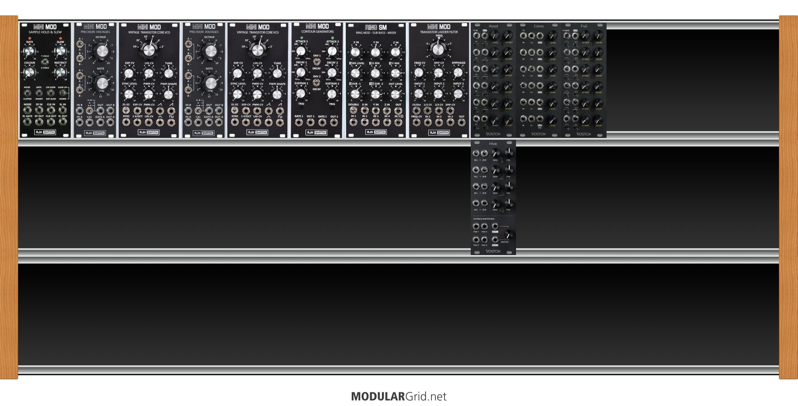
Task: Click the AJH Synth logo on Sample Hold & Slew
Action: 45,132
